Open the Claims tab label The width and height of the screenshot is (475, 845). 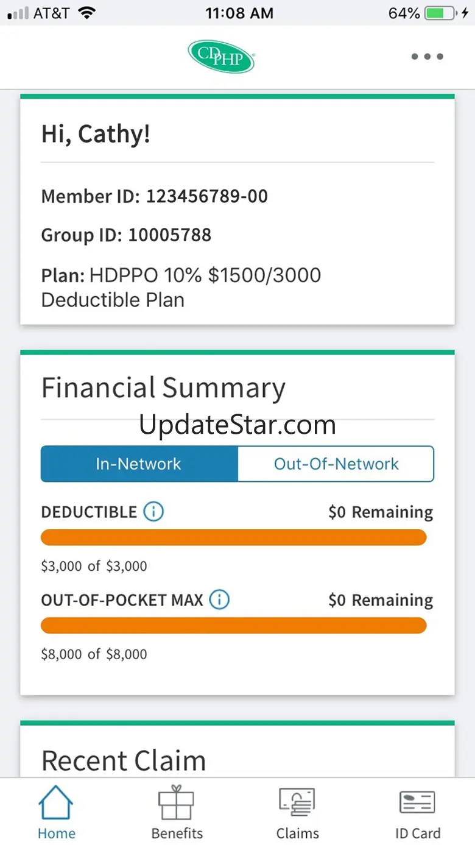pyautogui.click(x=297, y=833)
